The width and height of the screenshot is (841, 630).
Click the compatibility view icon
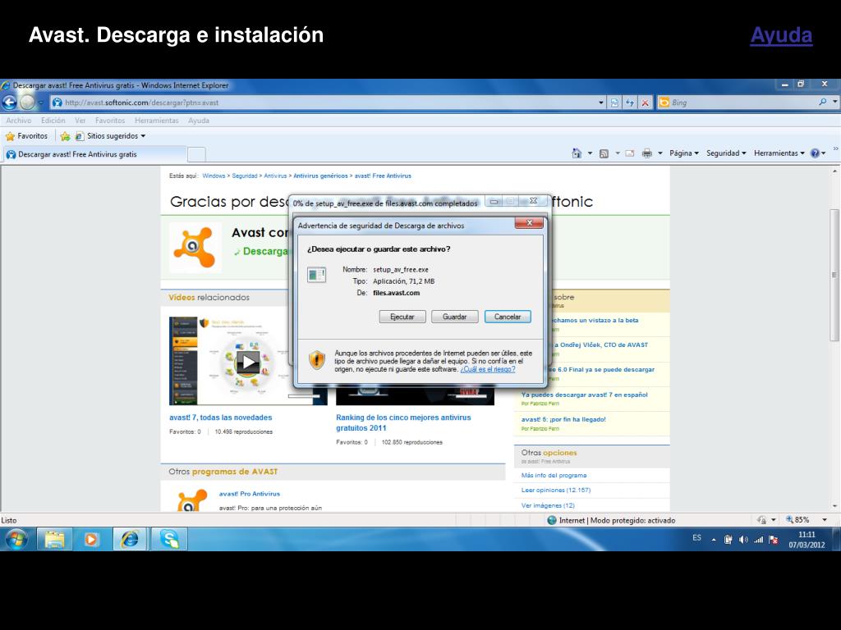coord(614,103)
